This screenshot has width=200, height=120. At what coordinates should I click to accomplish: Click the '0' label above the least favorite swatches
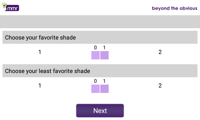pyautogui.click(x=95, y=81)
